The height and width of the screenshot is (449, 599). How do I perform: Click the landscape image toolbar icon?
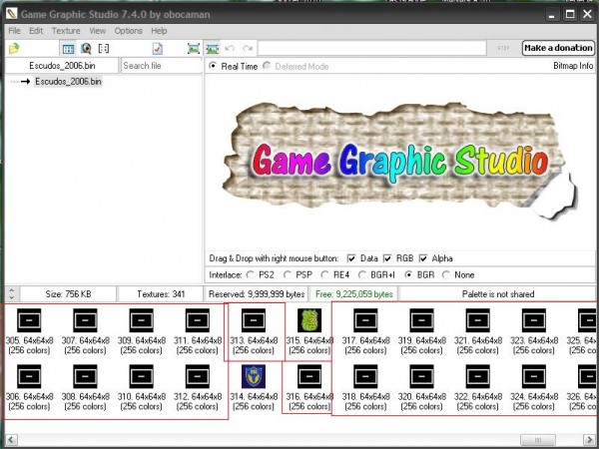[x=213, y=49]
